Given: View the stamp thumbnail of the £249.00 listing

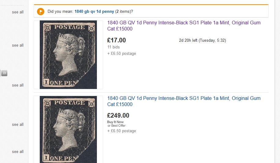Looking at the screenshot, I should 68,129.
